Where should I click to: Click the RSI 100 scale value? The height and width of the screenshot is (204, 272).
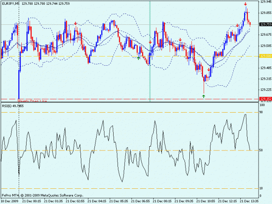click(x=262, y=105)
